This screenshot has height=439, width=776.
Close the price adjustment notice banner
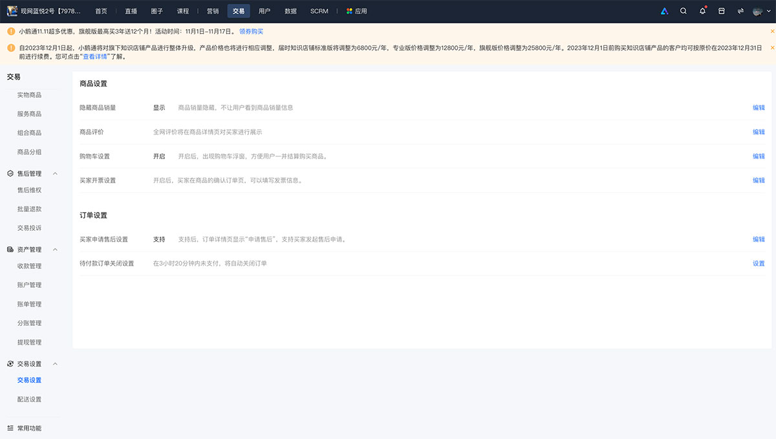click(x=771, y=48)
